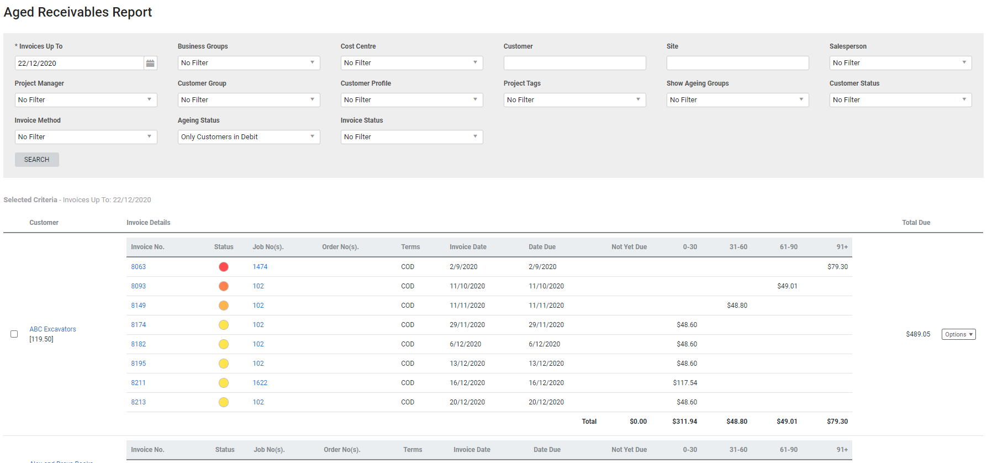The image size is (987, 463).
Task: Open the Invoices Up To calendar picker
Action: pos(150,63)
